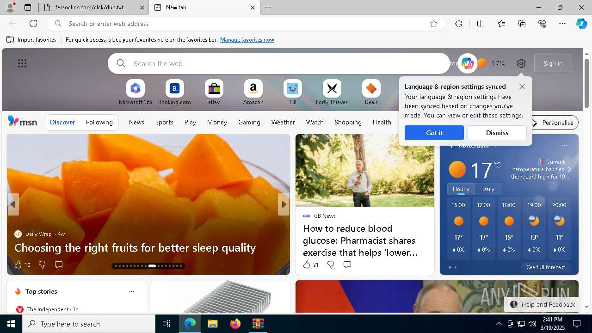
Task: Switch weather card to Daily view
Action: pos(488,189)
